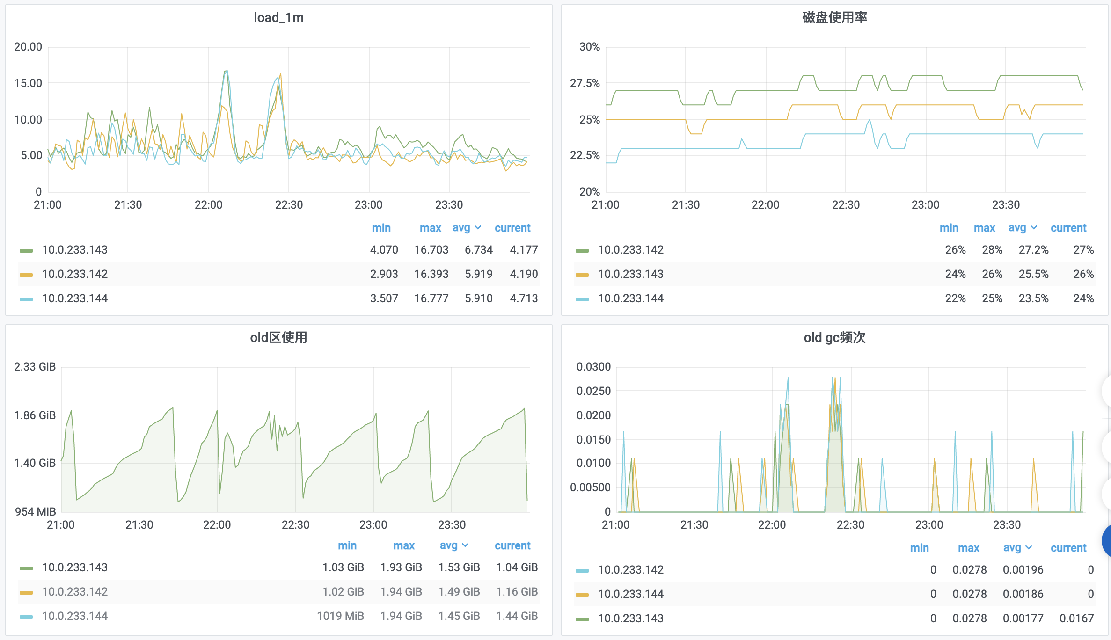Open yellow color swatch for 10.0.233.142 in load_1m
The width and height of the screenshot is (1111, 640).
(26, 275)
